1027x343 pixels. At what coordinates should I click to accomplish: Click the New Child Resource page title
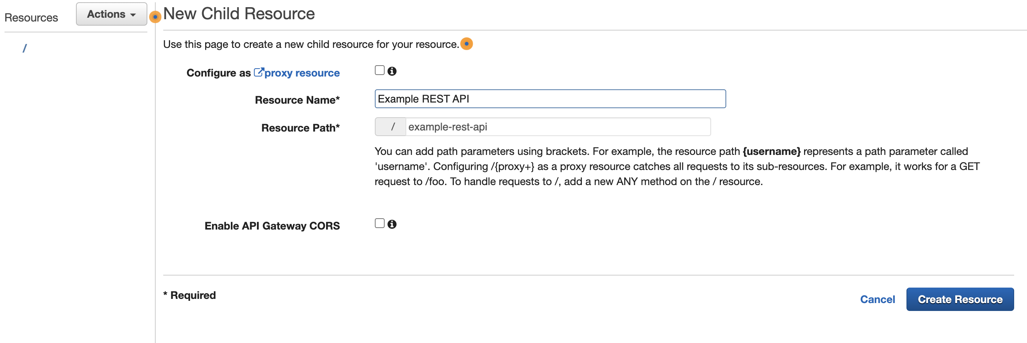(238, 14)
